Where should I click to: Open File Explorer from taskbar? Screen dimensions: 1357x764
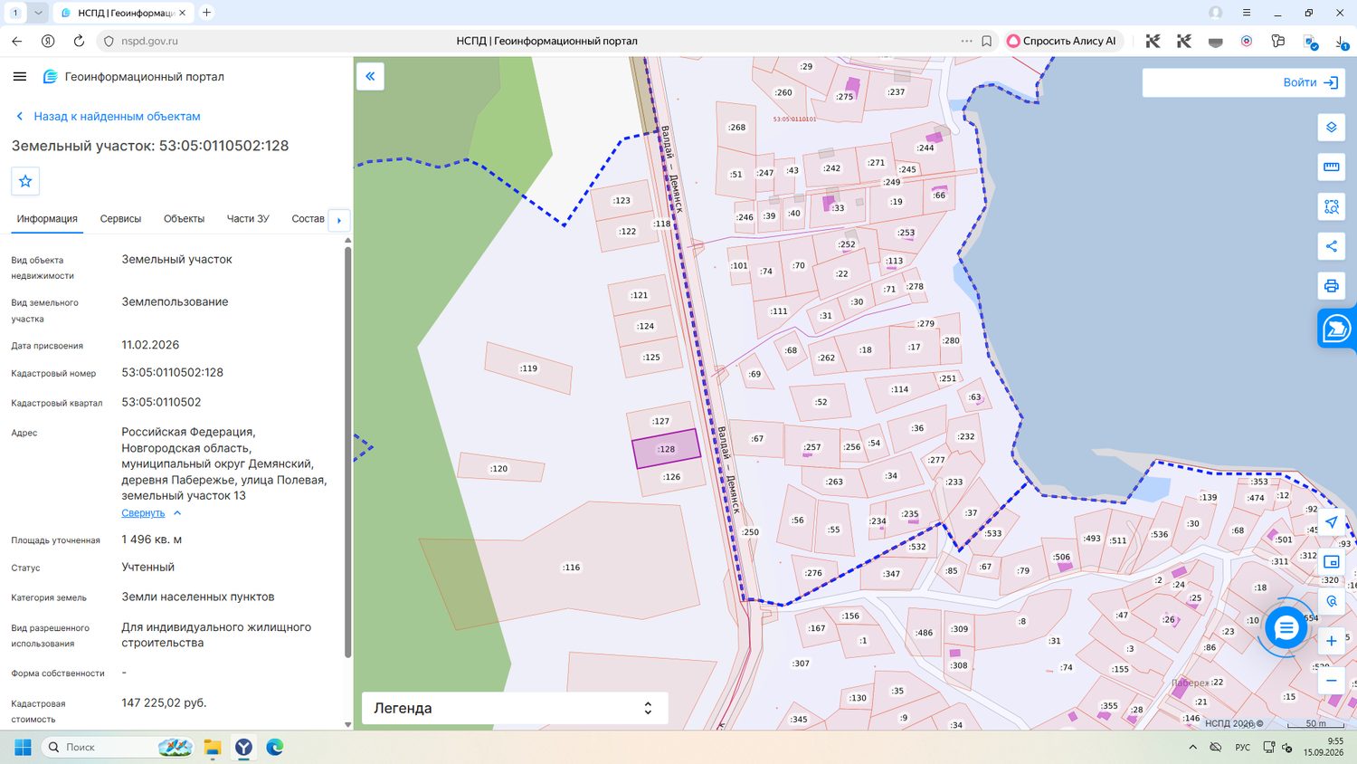point(213,747)
